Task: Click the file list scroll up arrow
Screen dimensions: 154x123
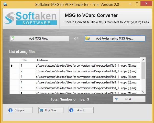Action: coord(143,60)
